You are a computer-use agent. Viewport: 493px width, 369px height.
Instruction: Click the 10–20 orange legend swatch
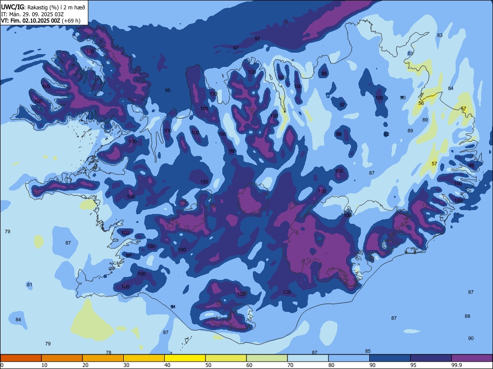click(x=62, y=358)
